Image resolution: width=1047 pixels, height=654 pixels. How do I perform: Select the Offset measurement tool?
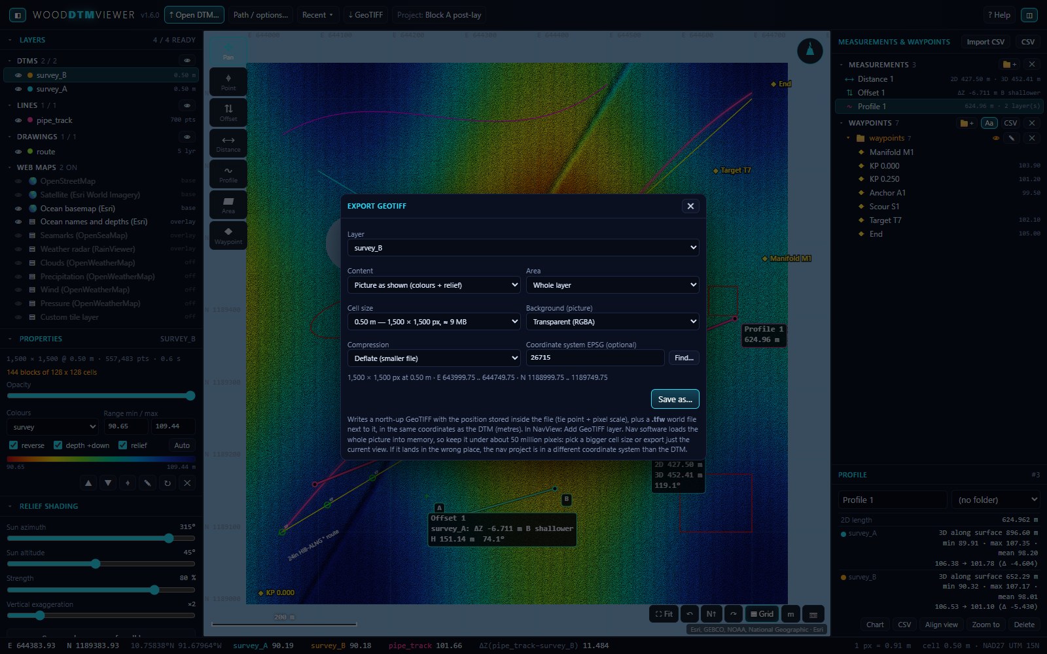tap(228, 112)
